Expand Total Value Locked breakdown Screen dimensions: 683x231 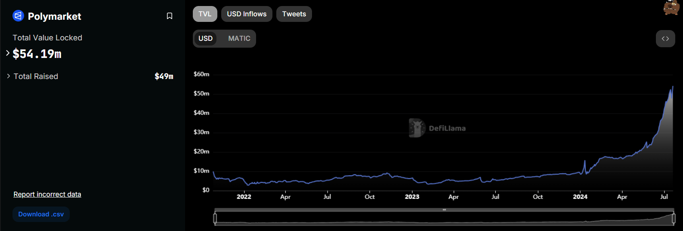(x=8, y=53)
